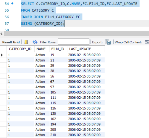Refresh the result set with arrows icon

(x=35, y=42)
